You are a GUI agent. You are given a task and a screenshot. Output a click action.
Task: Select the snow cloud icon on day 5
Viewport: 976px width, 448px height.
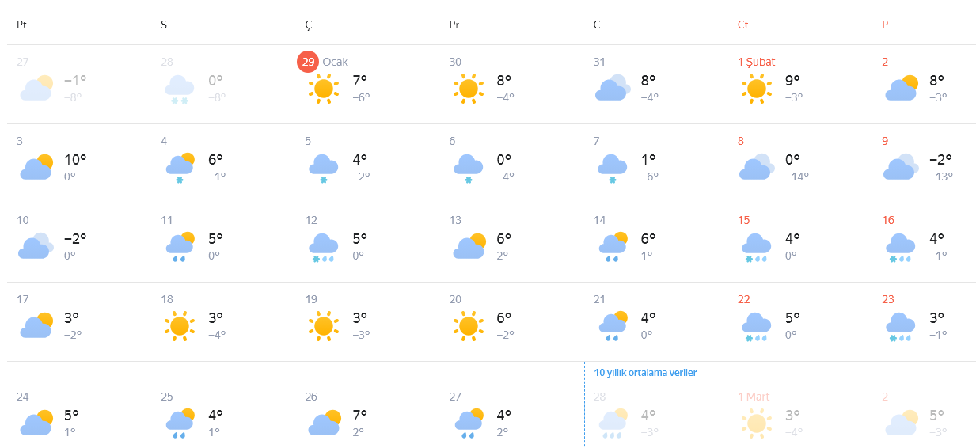pos(324,168)
